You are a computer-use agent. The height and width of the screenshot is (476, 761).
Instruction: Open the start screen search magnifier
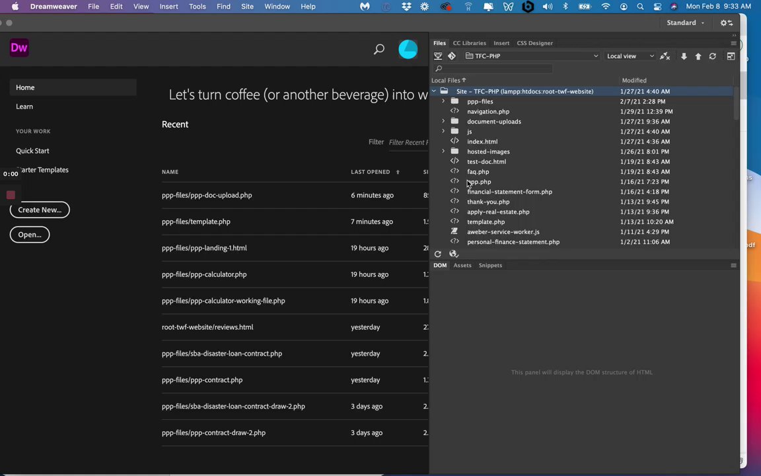tap(379, 49)
